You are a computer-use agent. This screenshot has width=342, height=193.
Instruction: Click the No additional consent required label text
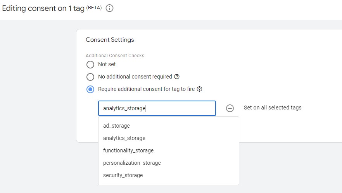[x=135, y=77]
